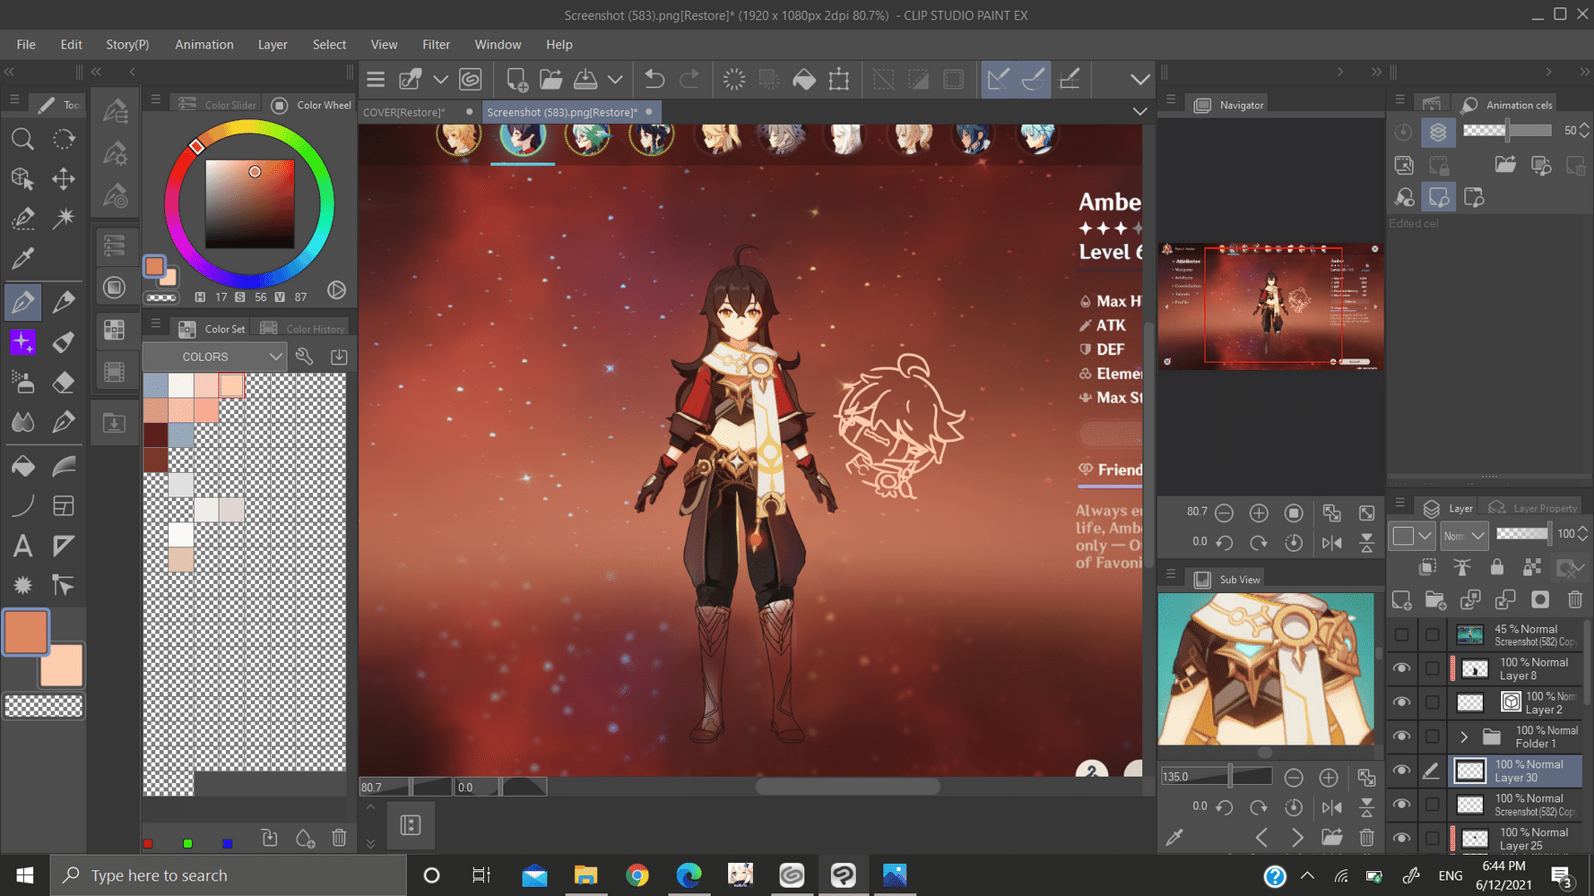Select the Text tool
Image resolution: width=1594 pixels, height=896 pixels.
pyautogui.click(x=23, y=545)
